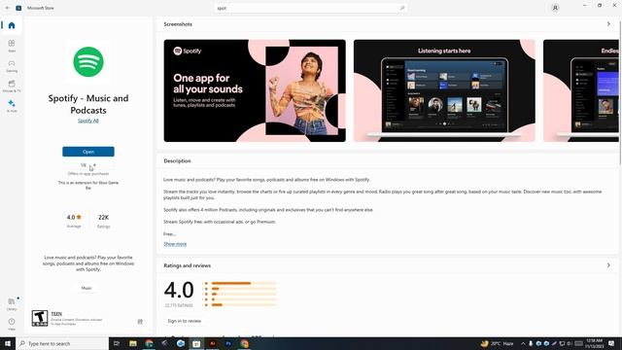Open the Spotify AB publisher link

point(88,121)
